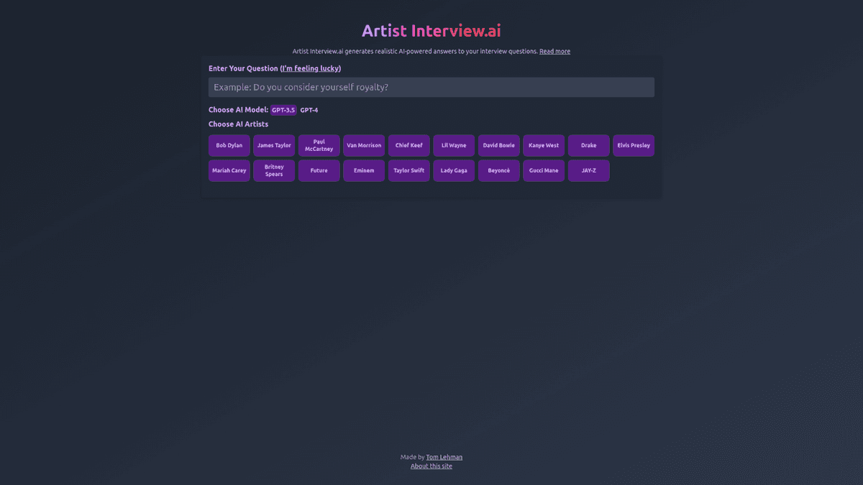Select the Future artist button
Viewport: 863px width, 485px height.
coord(319,170)
